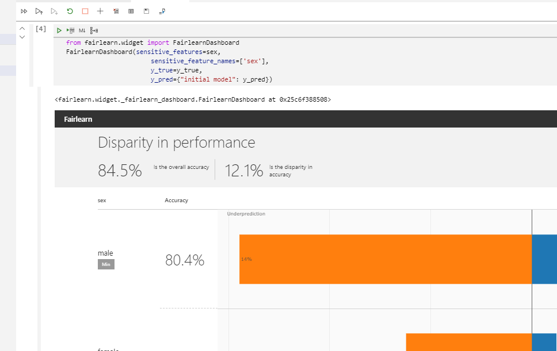Click the 'Min' badge under male

[x=106, y=264]
